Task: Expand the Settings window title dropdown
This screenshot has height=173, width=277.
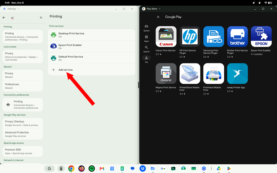Action: point(18,9)
